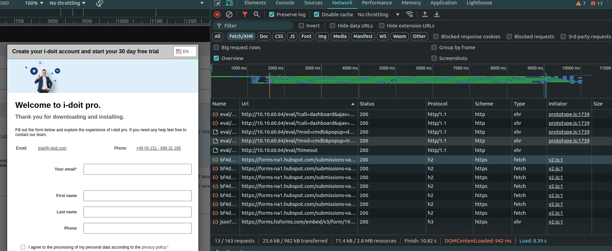Image resolution: width=612 pixels, height=251 pixels.
Task: Filter requests by JS type
Action: 292,36
